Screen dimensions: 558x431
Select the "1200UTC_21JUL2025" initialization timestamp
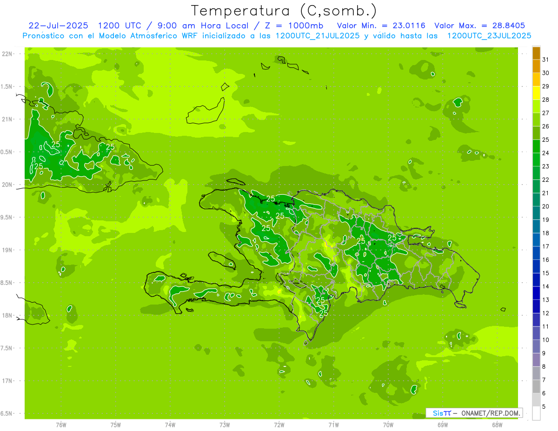pyautogui.click(x=318, y=35)
